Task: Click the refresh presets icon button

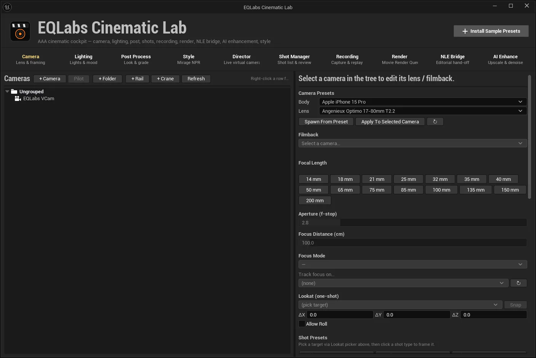Action: coord(435,121)
